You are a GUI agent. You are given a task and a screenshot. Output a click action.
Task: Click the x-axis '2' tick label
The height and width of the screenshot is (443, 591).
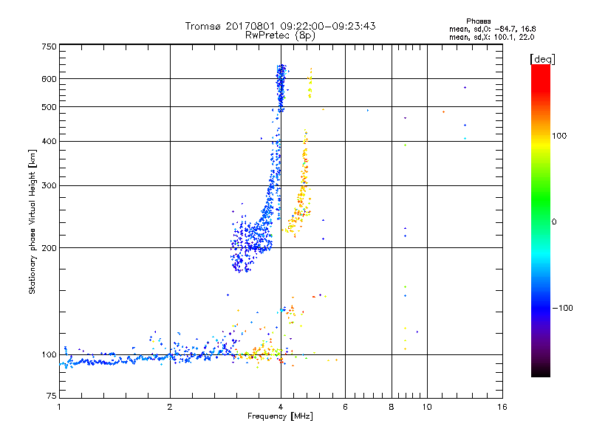click(170, 407)
